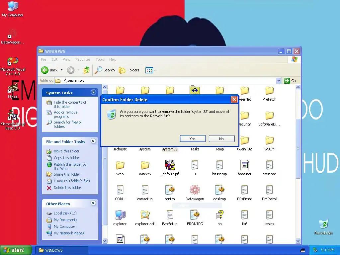The height and width of the screenshot is (255, 340).
Task: Click Publish this folder to the Web
Action: click(x=70, y=166)
